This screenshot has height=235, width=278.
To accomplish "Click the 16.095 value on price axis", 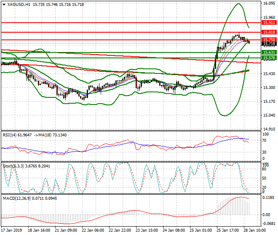I will [268, 4].
